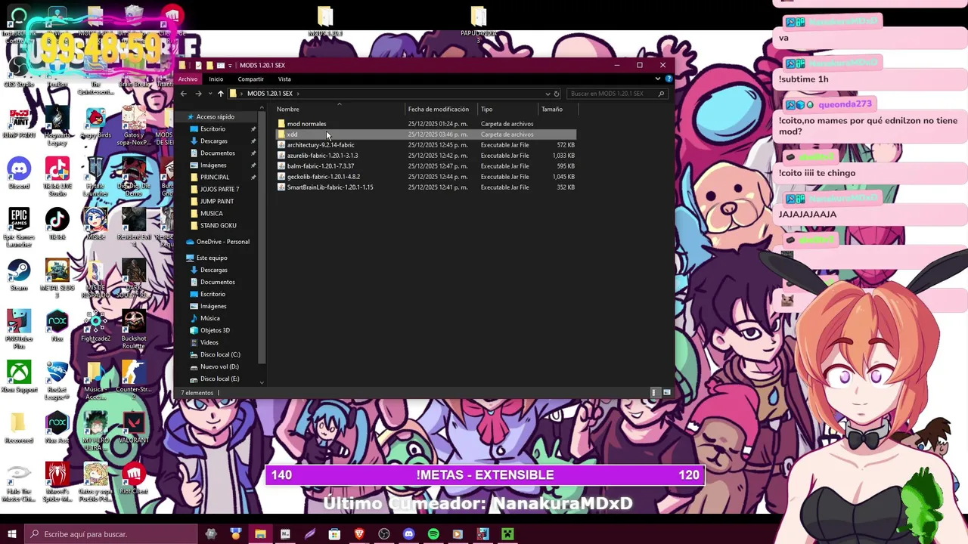This screenshot has width=968, height=544.
Task: Sort by the Nombre column header
Action: pyautogui.click(x=339, y=110)
